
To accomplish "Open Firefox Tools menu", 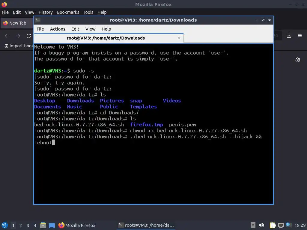I will [x=88, y=12].
